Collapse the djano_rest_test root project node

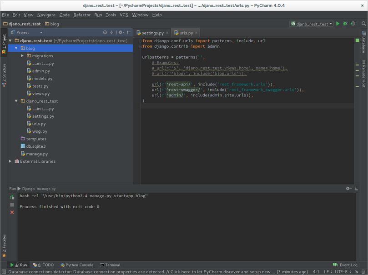coord(10,41)
